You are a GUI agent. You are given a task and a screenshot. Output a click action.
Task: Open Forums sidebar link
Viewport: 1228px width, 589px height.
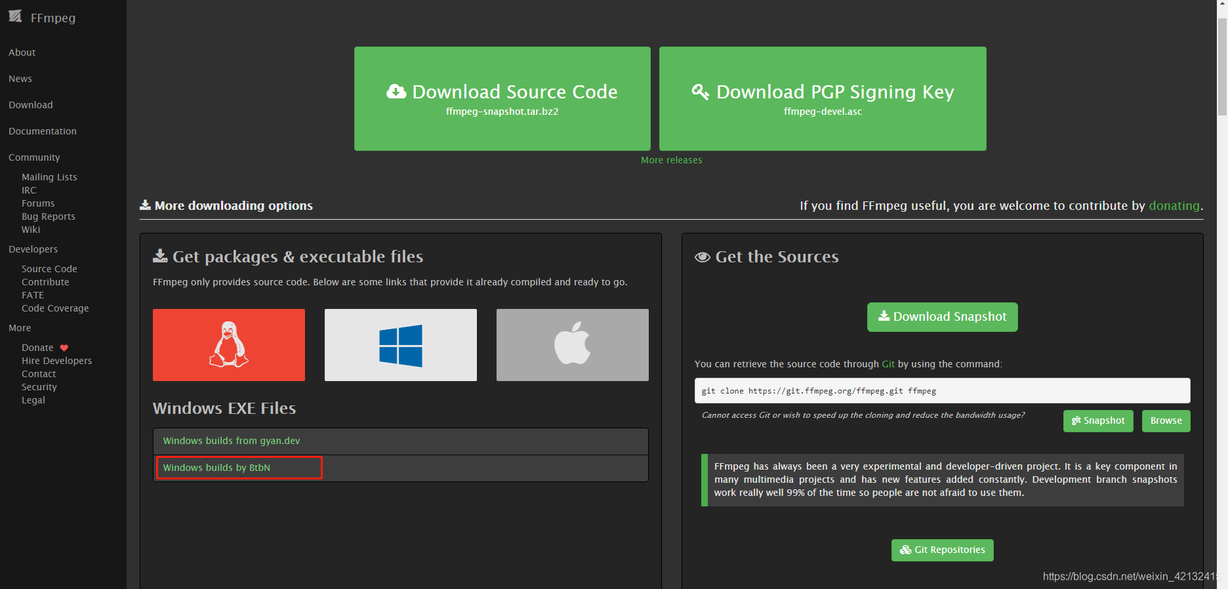pyautogui.click(x=38, y=203)
